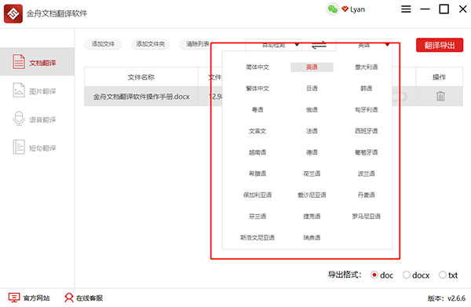The width and height of the screenshot is (471, 307).
Task: Open the 文档翻译 document translation icon
Action: coord(19,62)
